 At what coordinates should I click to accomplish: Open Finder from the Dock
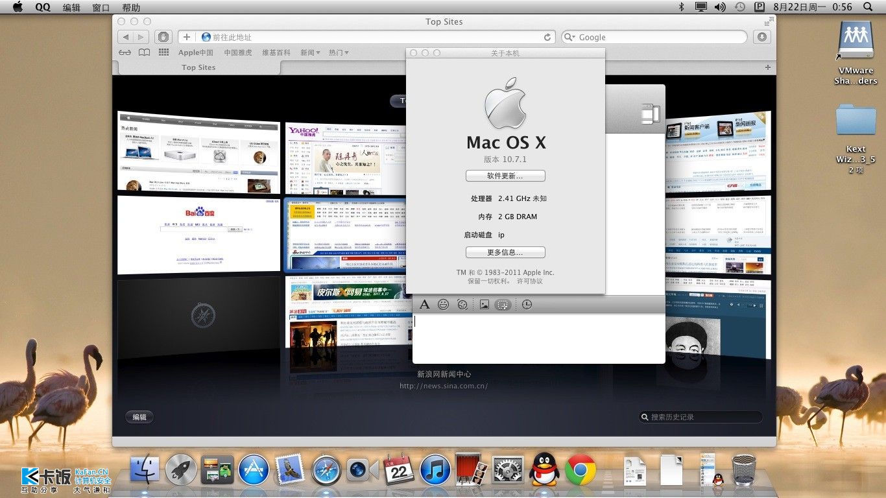(145, 469)
